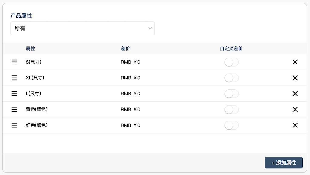Enable the custom price toggle for S(尺寸)
The image size is (310, 175).
[x=232, y=62]
